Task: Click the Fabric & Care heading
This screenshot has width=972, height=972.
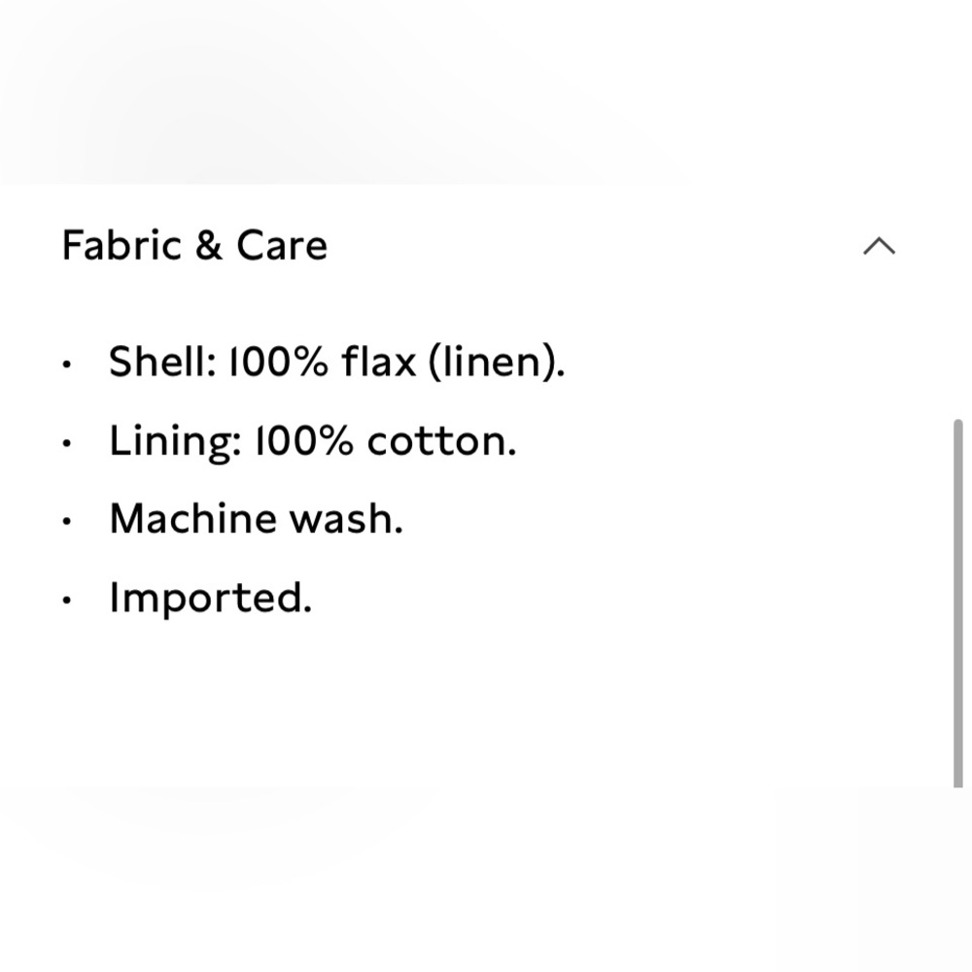Action: tap(194, 245)
